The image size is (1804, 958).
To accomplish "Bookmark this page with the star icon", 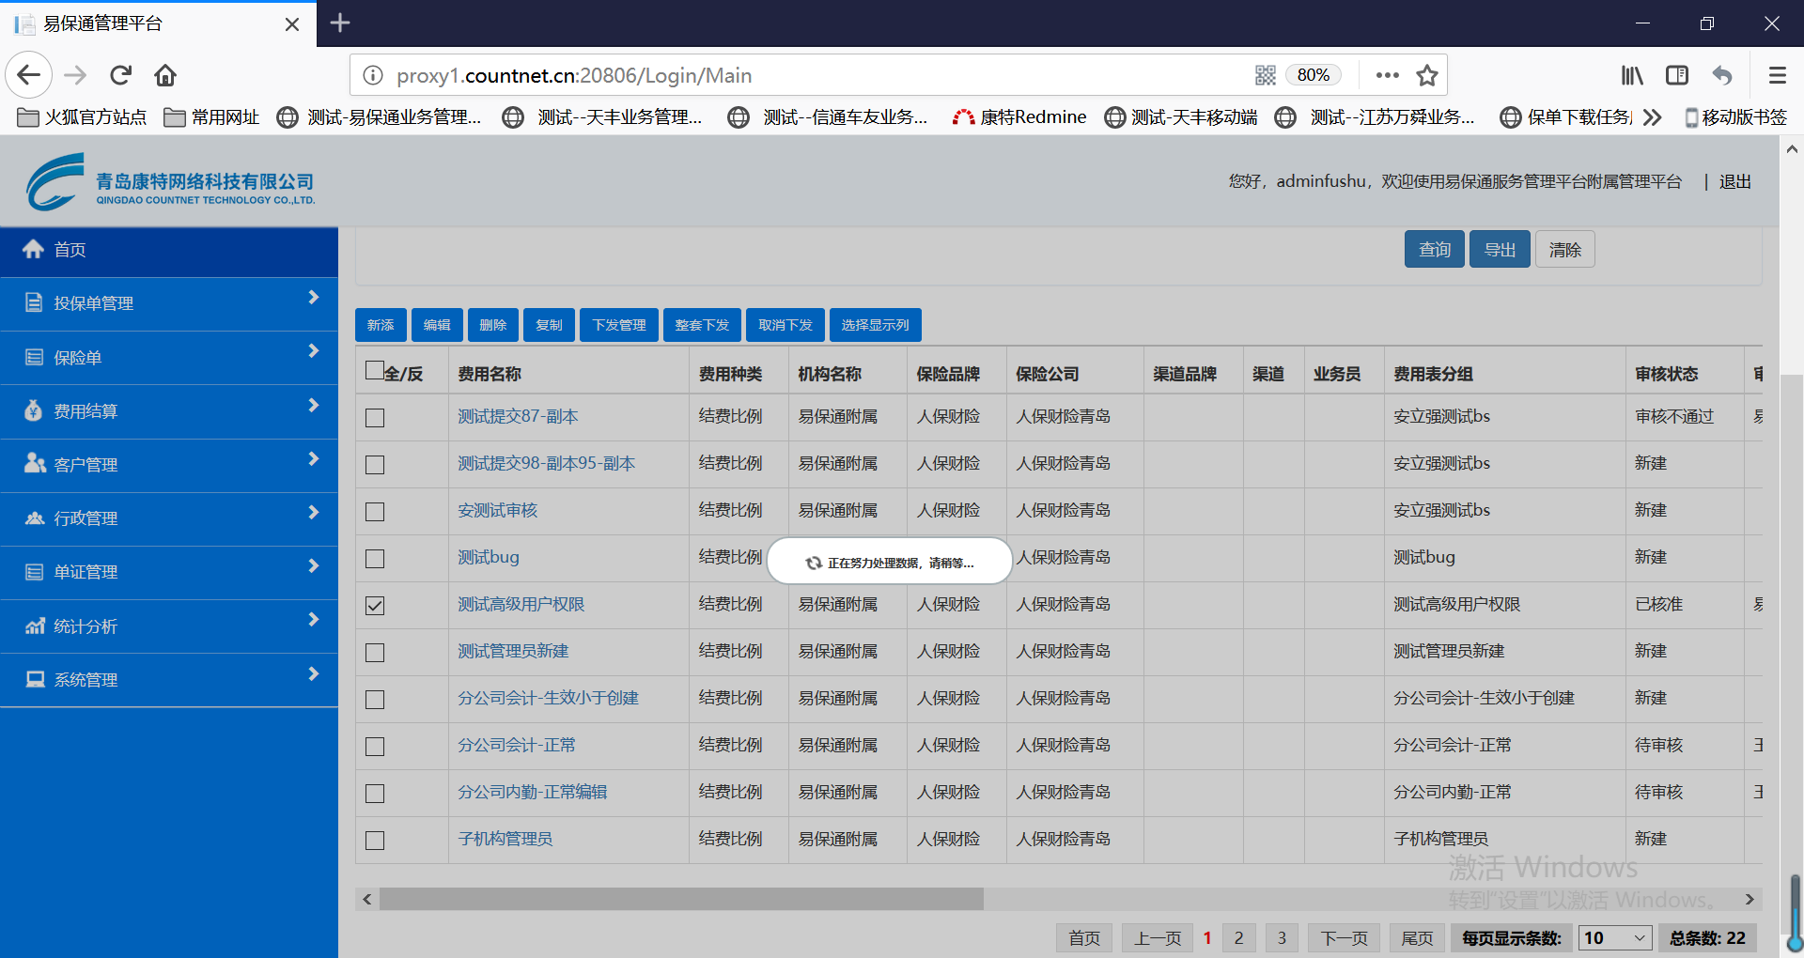I will [1427, 75].
